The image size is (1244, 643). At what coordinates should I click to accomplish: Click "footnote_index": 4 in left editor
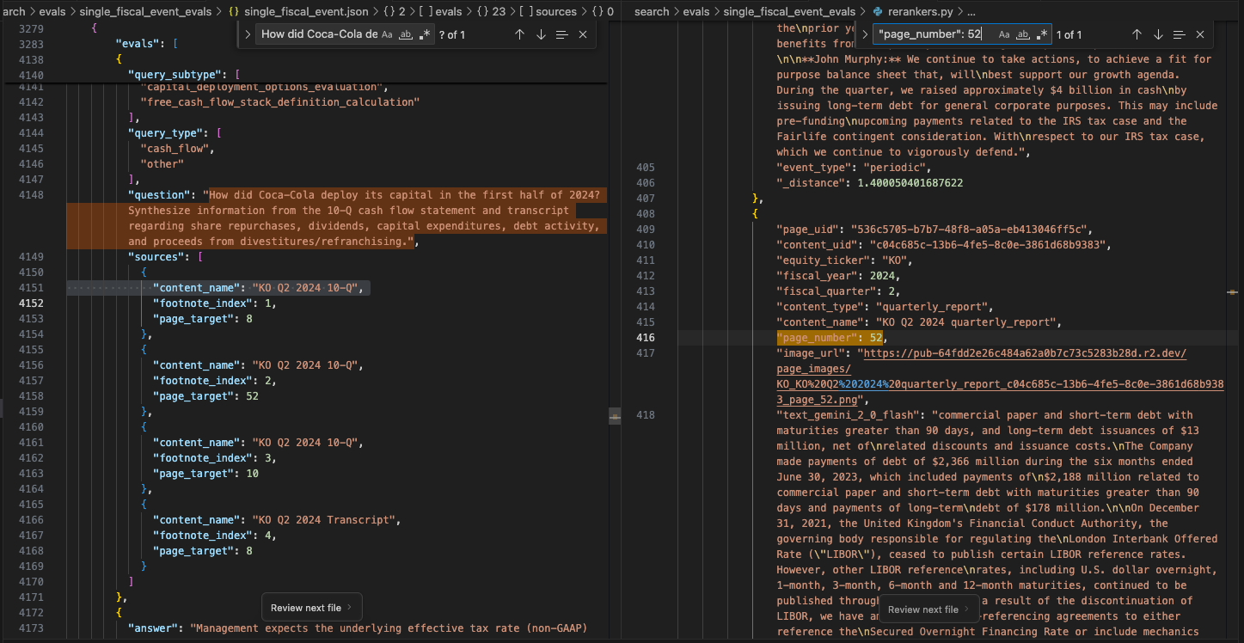[x=214, y=536]
